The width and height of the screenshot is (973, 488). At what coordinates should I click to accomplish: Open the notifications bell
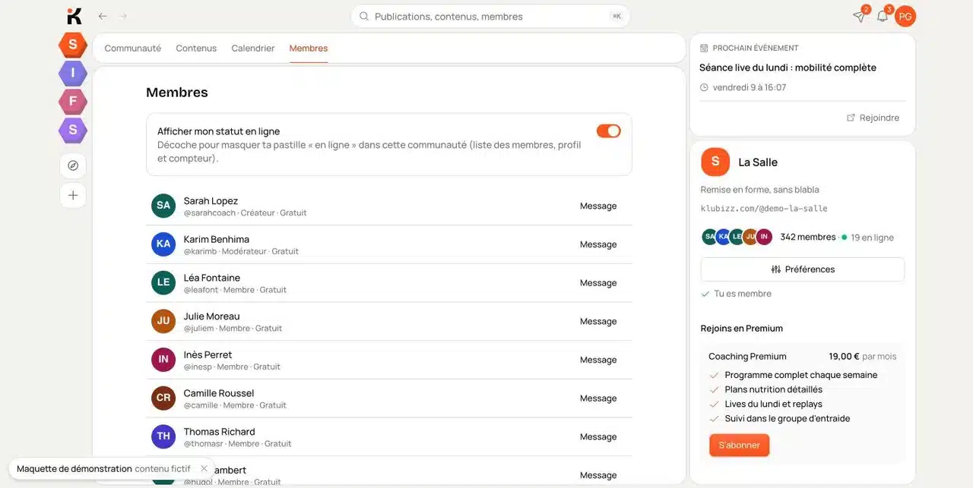pyautogui.click(x=883, y=16)
